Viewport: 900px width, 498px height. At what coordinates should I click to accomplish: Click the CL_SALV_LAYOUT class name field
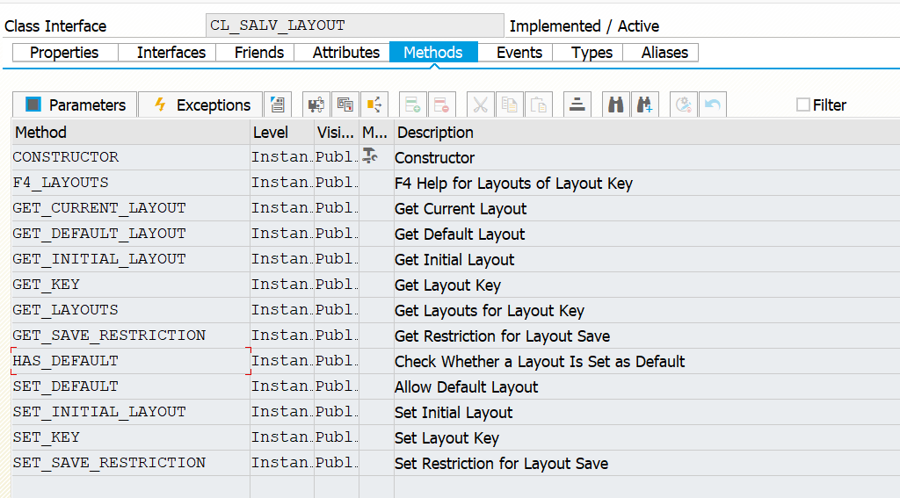click(x=354, y=25)
